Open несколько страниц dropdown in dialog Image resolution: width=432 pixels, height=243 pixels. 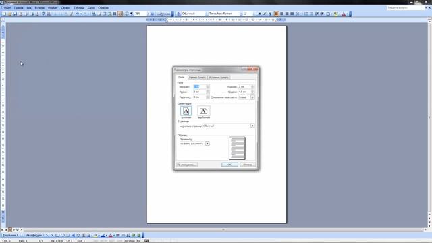point(252,126)
